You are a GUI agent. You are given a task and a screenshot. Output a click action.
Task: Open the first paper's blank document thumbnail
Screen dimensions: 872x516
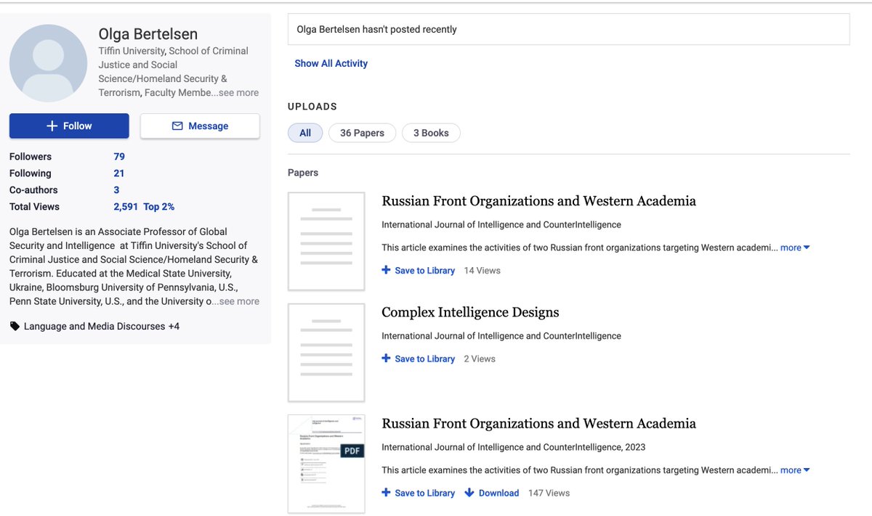(x=326, y=242)
